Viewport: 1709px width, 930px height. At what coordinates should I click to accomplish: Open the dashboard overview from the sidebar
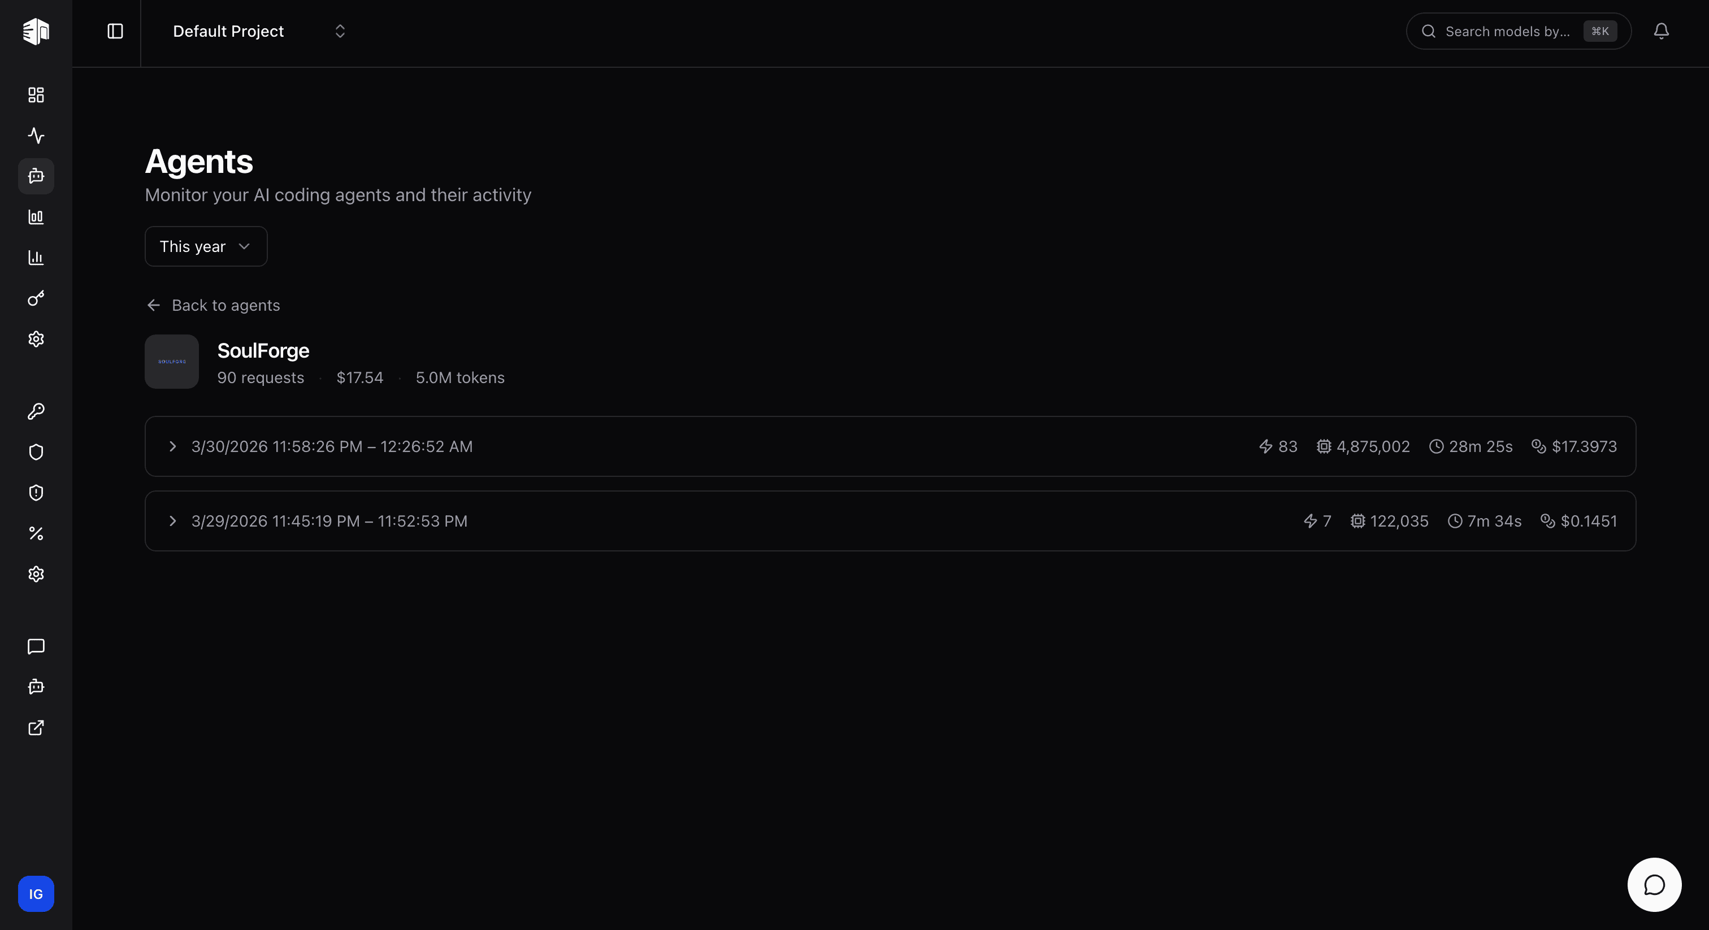36,95
